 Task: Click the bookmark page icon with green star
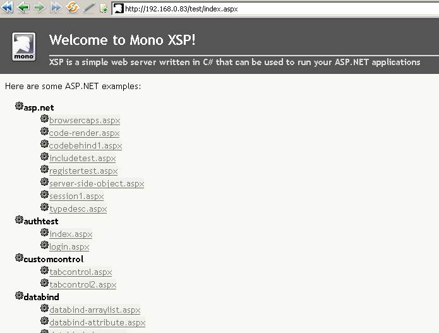pyautogui.click(x=104, y=9)
